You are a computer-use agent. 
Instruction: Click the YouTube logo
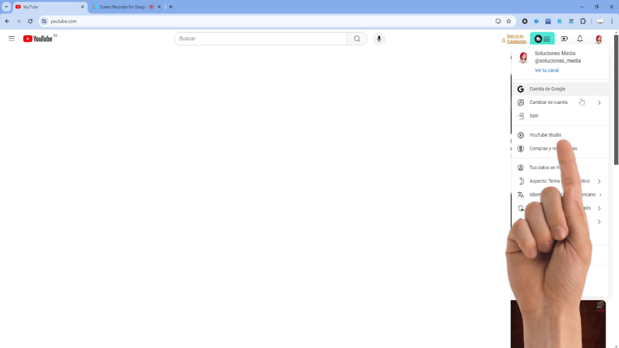click(38, 39)
